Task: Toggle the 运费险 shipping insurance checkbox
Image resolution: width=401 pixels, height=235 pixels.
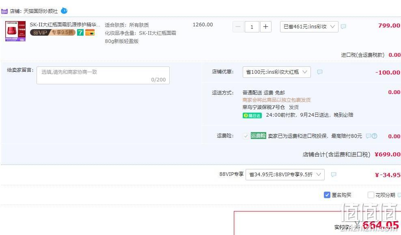Action: [x=246, y=136]
